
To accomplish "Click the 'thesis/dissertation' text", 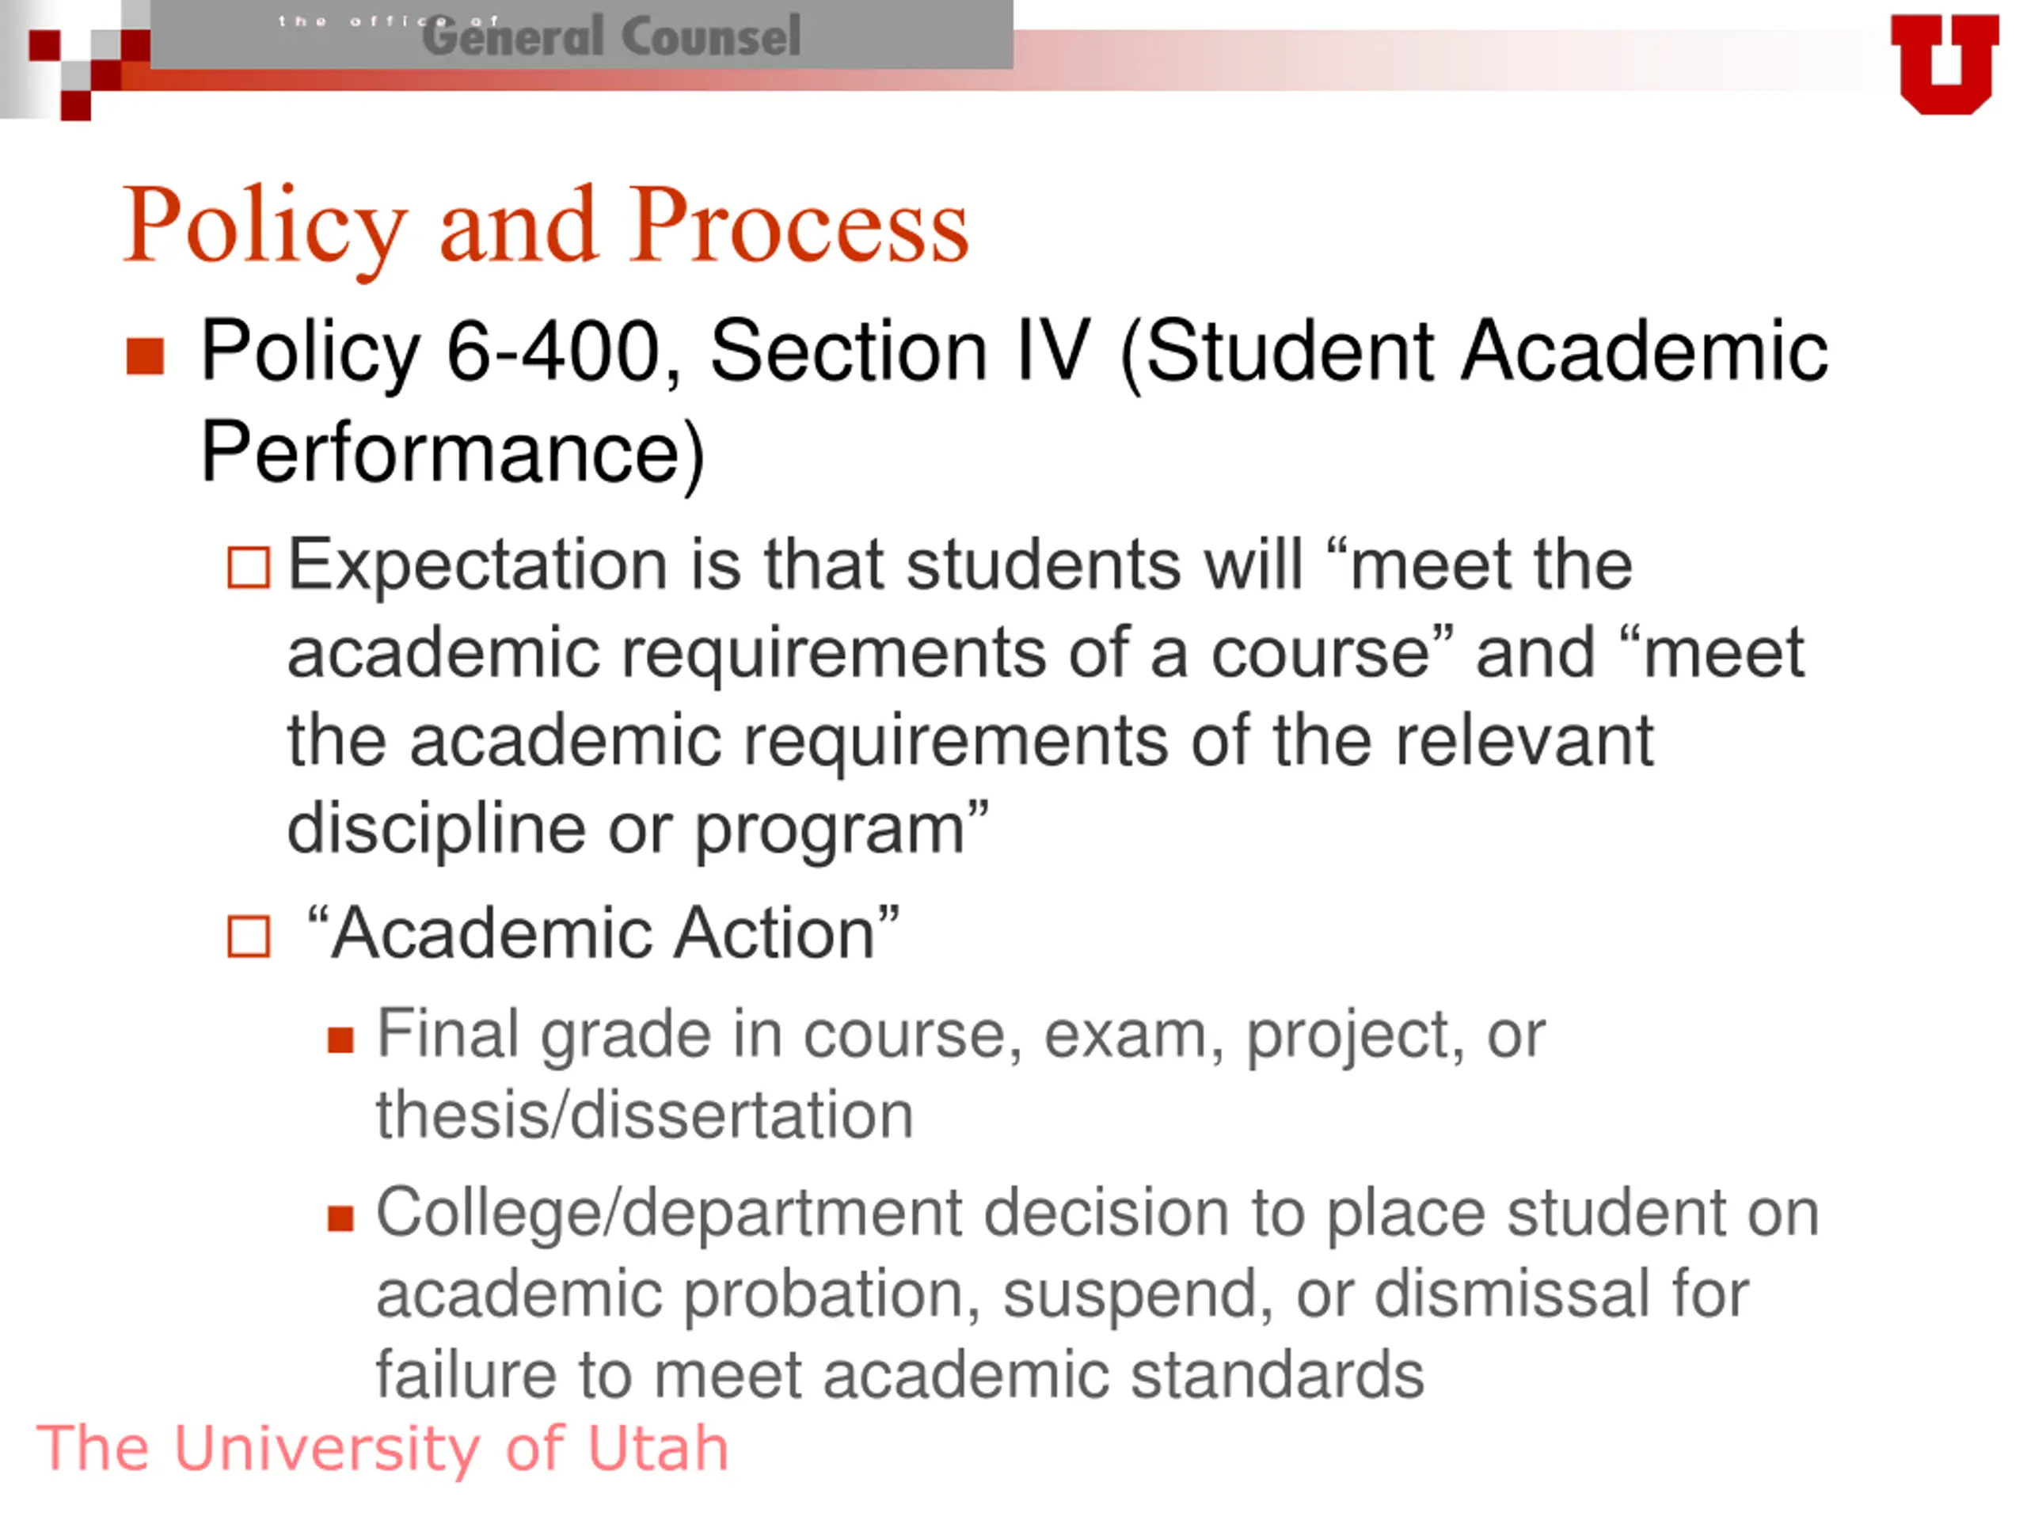I will 645,1115.
